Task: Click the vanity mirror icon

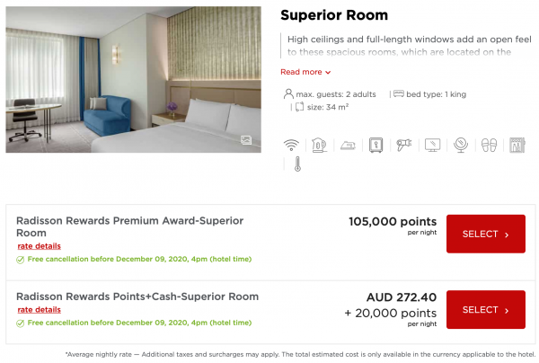Action: point(461,144)
